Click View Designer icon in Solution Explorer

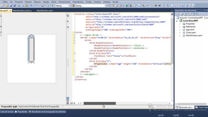pyautogui.click(x=194, y=14)
